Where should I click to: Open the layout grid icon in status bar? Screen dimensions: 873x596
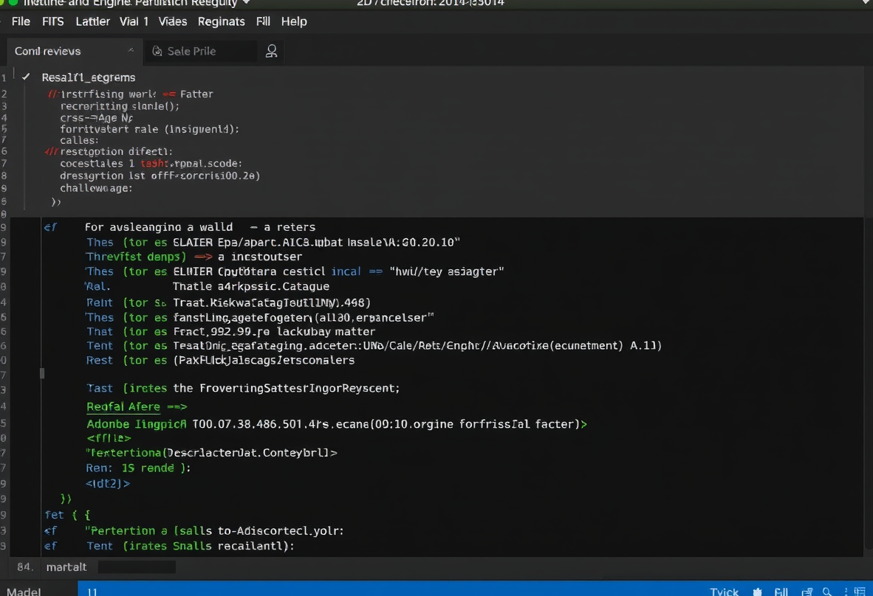pos(860,592)
